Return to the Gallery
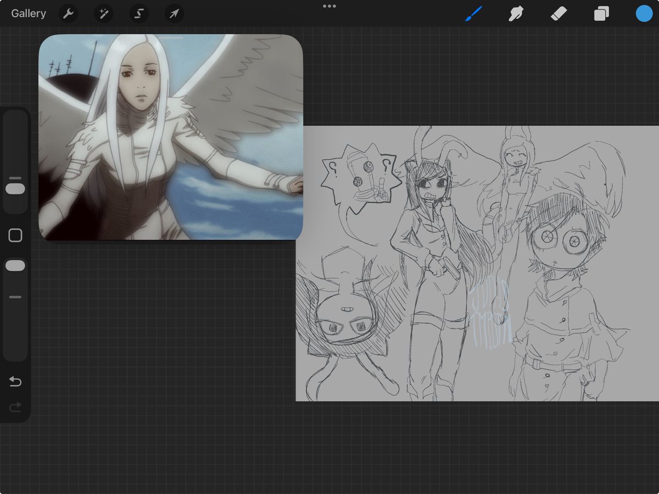659x494 pixels. [29, 14]
